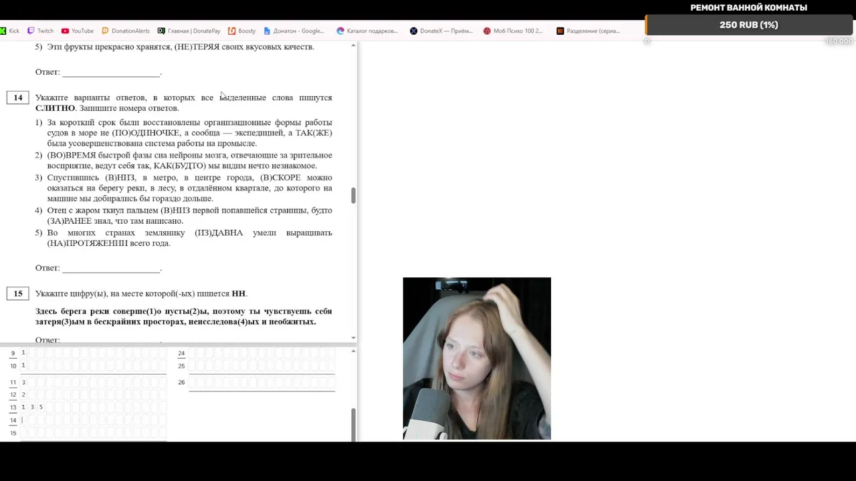
Task: Click the answer cells for row 13 containing 1 3 5
Action: pyautogui.click(x=93, y=407)
